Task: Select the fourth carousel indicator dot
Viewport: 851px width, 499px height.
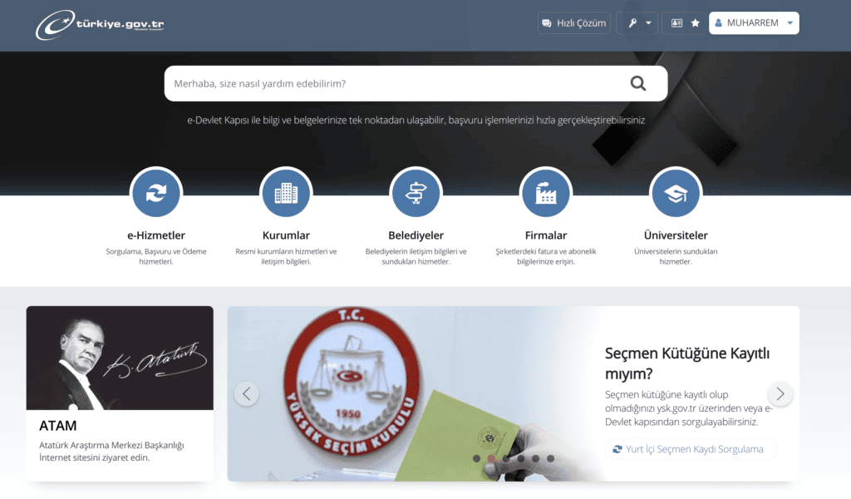Action: [x=521, y=458]
